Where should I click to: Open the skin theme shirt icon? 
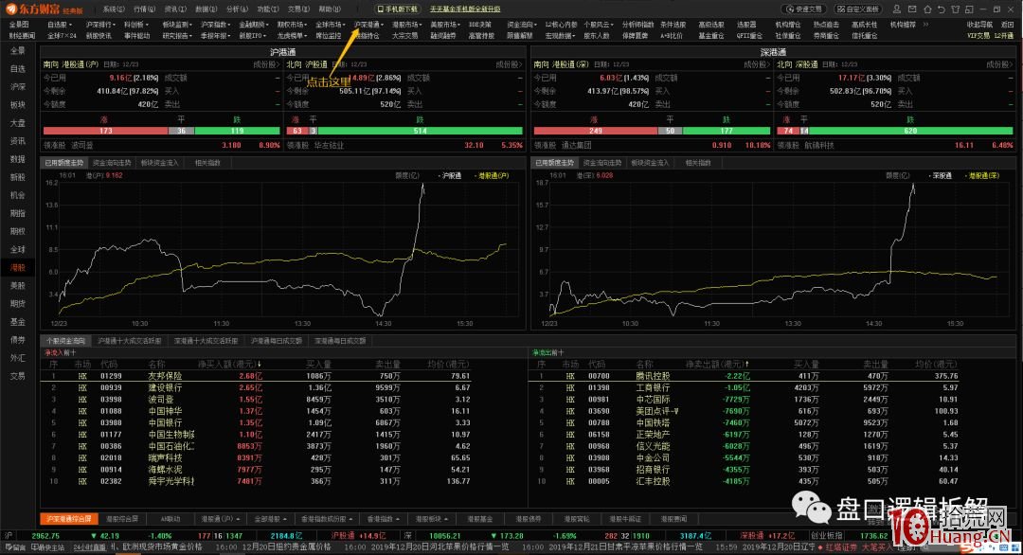955,9
